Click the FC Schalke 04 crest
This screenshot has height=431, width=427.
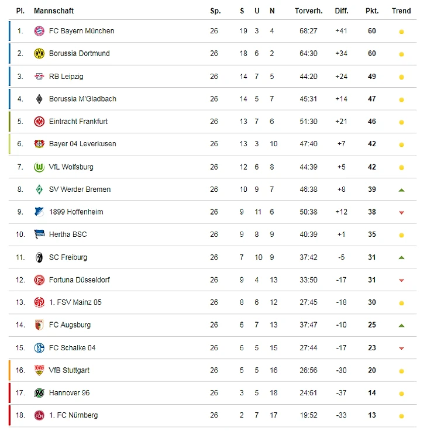point(39,348)
